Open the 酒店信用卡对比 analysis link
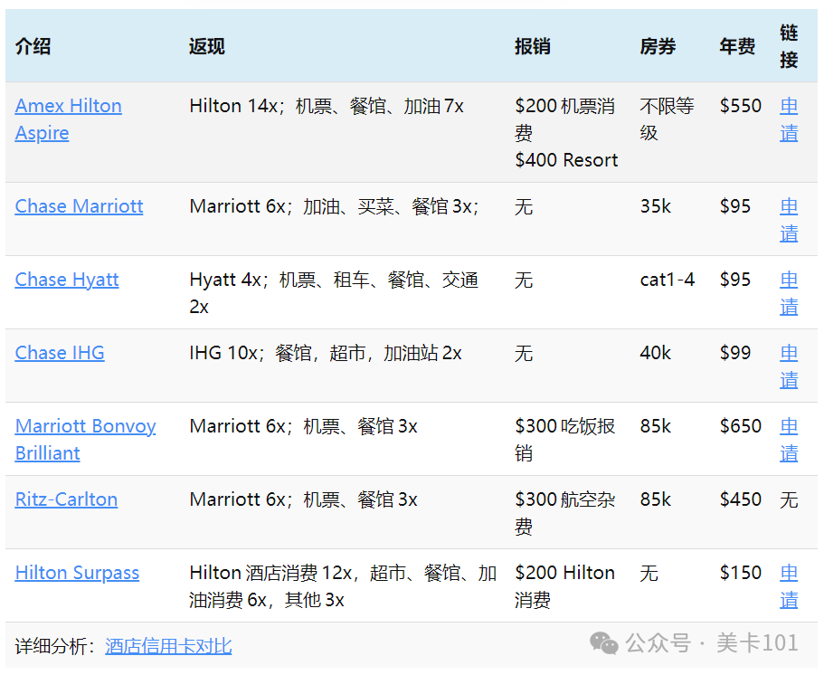Viewport: 824px width, 675px height. [x=168, y=646]
